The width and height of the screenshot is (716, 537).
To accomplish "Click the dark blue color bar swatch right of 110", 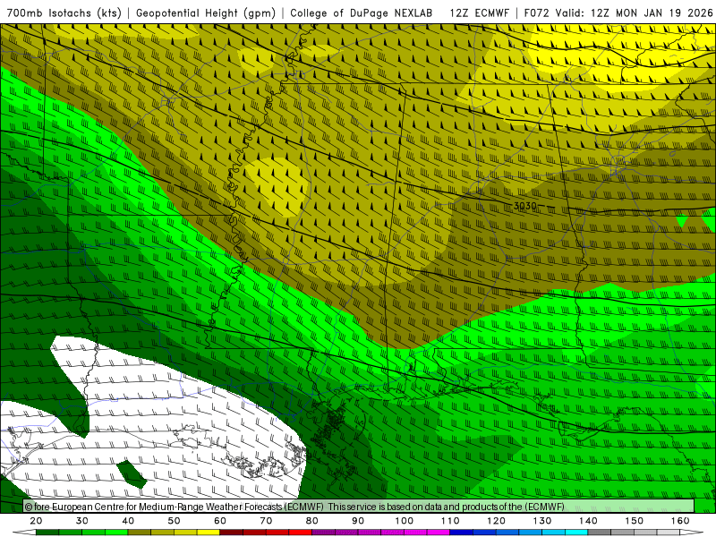I will 462,533.
